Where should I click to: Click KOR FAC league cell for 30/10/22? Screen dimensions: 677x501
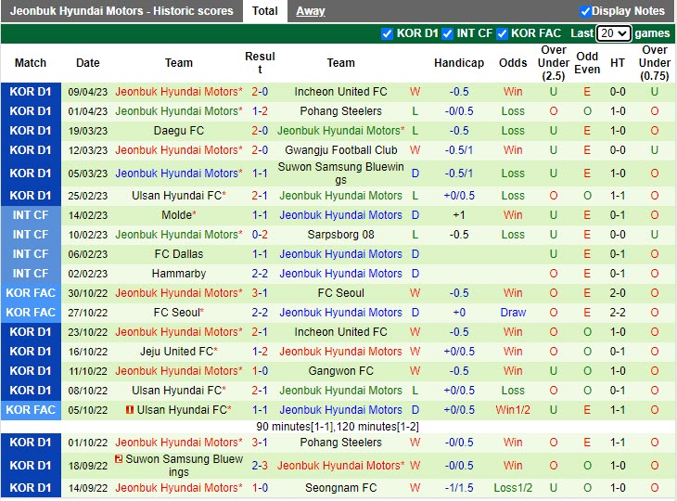coord(31,293)
